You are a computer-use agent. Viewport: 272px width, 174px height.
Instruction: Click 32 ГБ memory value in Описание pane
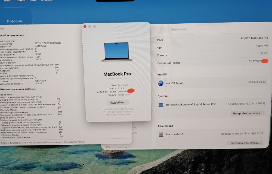coord(264,53)
